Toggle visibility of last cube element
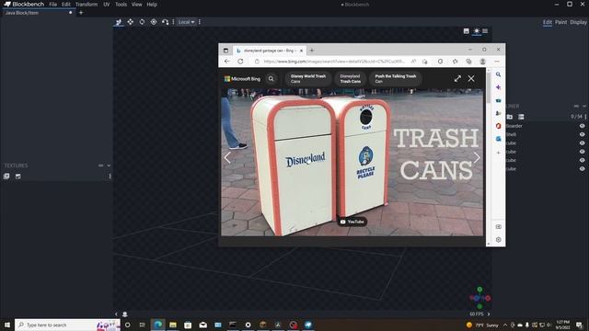Viewport: 589px width, 331px height. click(x=582, y=169)
